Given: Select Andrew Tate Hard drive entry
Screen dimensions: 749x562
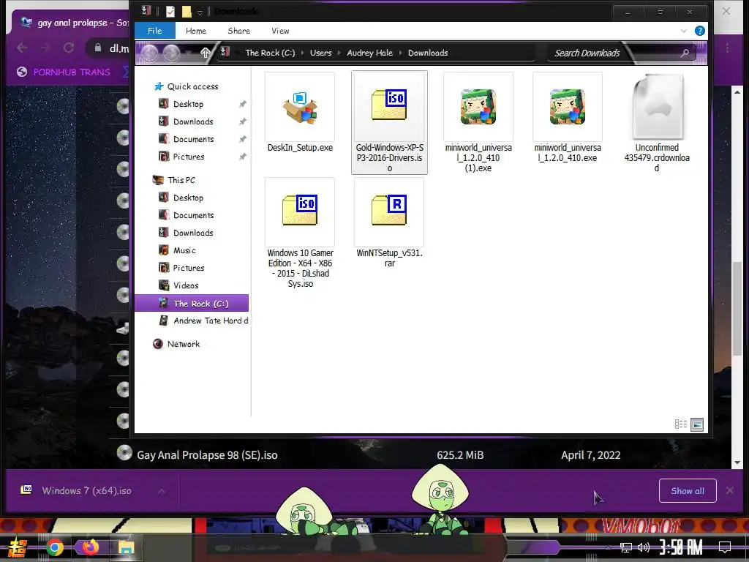Looking at the screenshot, I should coord(211,321).
